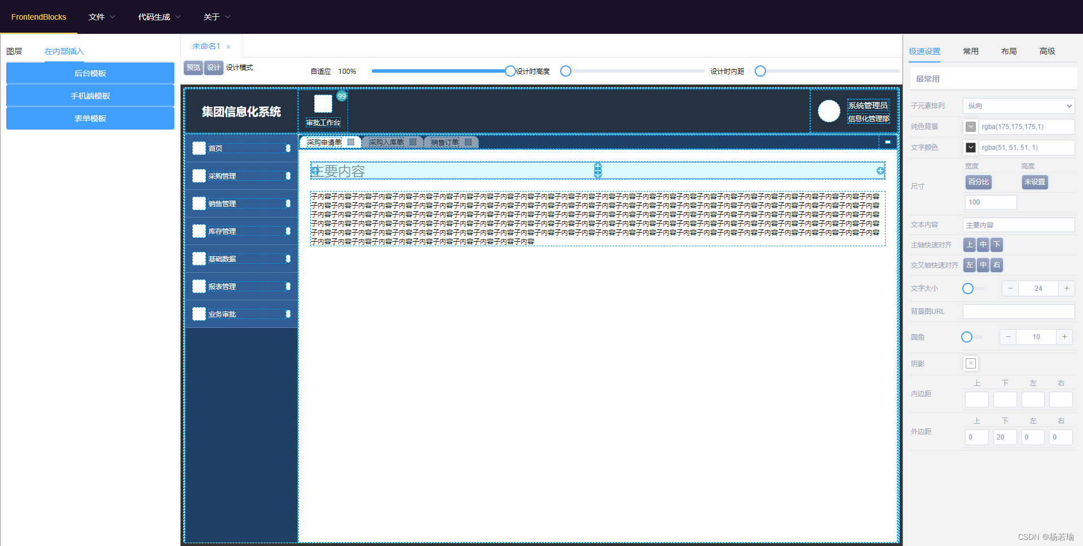Expand the 销售管理 sidebar item arrow
Screen dimensions: 1083x546
[x=288, y=203]
